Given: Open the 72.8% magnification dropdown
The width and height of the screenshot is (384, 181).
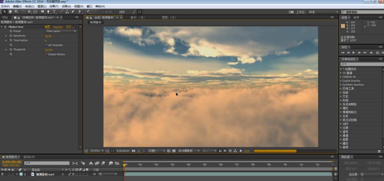Looking at the screenshot, I should [x=97, y=151].
